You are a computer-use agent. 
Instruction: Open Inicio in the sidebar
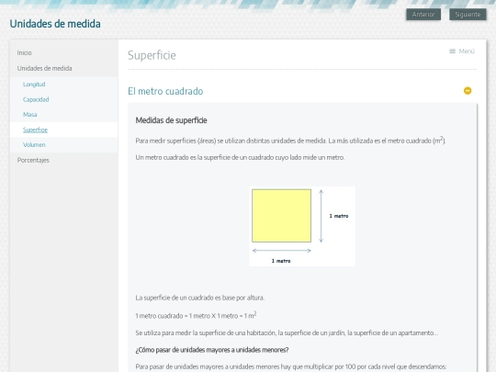[25, 53]
